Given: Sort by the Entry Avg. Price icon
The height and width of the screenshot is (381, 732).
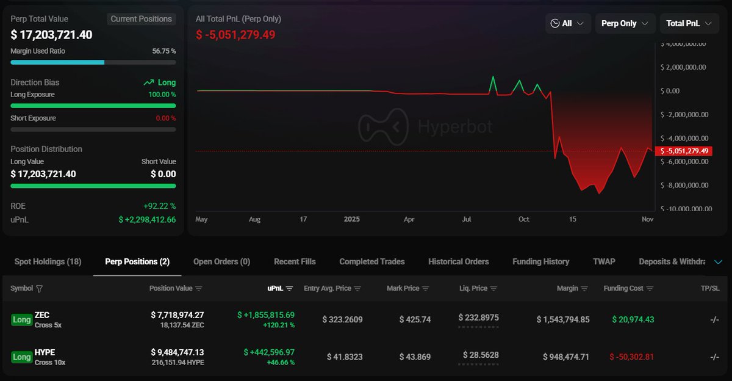Looking at the screenshot, I should (x=357, y=289).
